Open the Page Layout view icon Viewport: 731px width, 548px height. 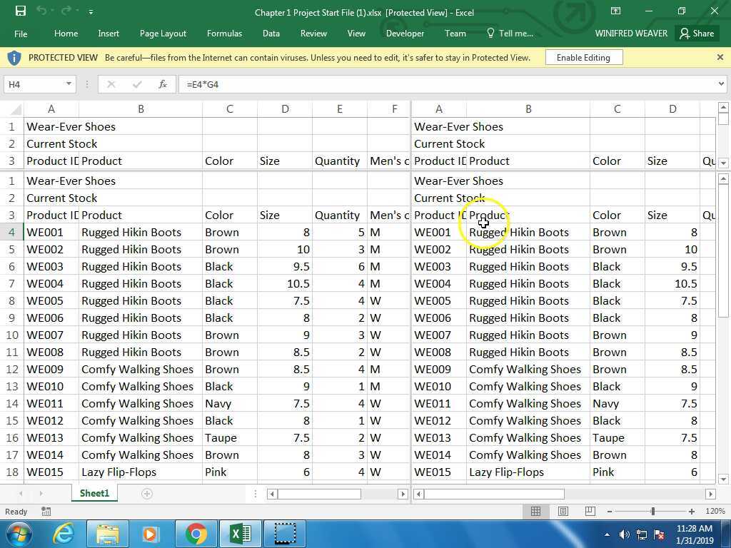tap(563, 511)
